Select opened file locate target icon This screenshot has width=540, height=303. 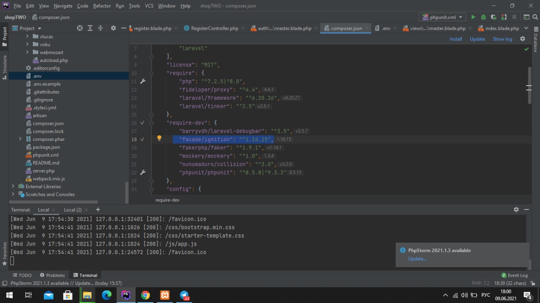click(x=80, y=28)
